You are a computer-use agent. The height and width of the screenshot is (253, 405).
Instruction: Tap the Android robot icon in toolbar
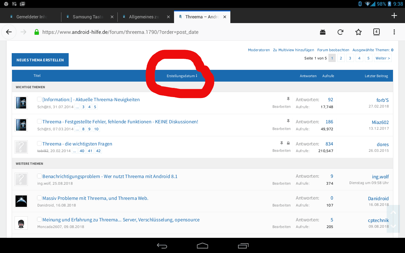coord(323,32)
